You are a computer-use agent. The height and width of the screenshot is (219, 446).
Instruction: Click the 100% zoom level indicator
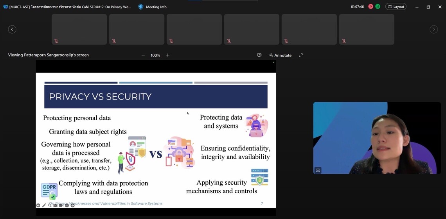tap(155, 55)
